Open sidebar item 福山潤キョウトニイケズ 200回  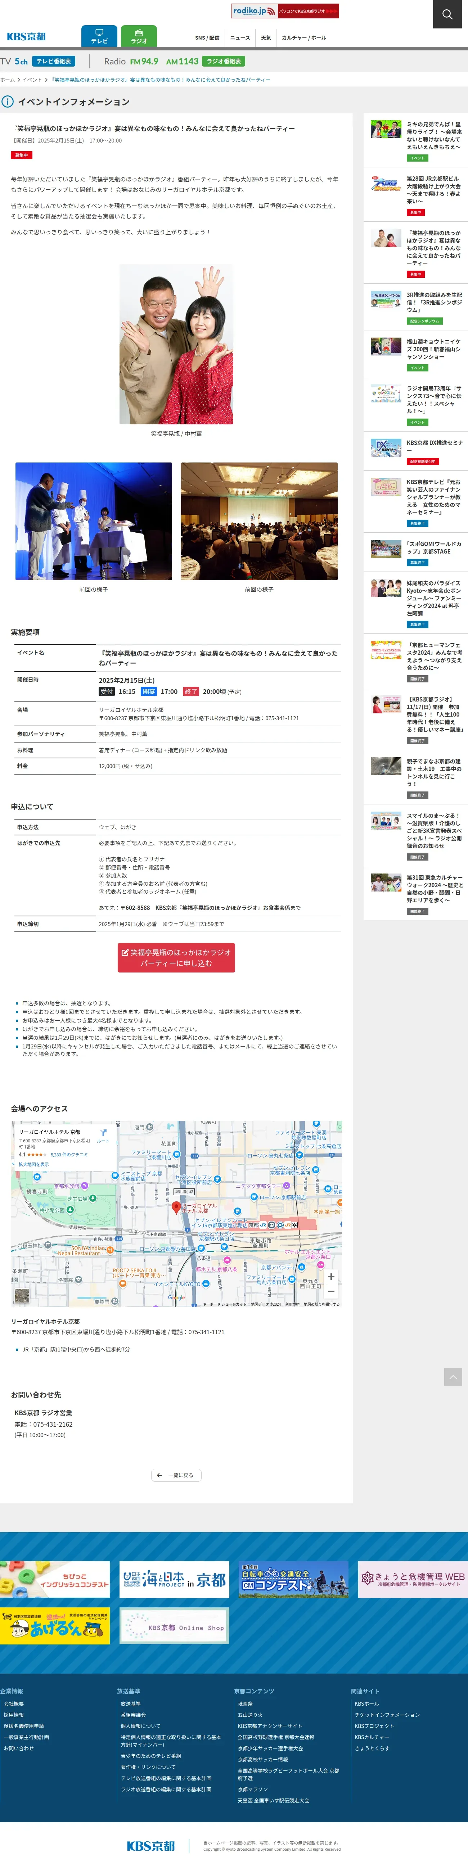[x=415, y=354]
